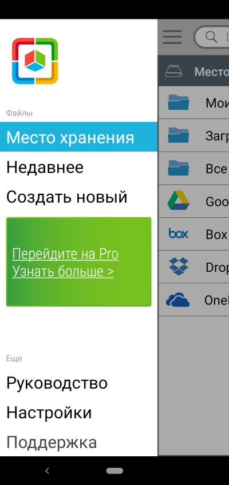
Task: Tap the storage drive icon in header
Action: click(x=174, y=71)
